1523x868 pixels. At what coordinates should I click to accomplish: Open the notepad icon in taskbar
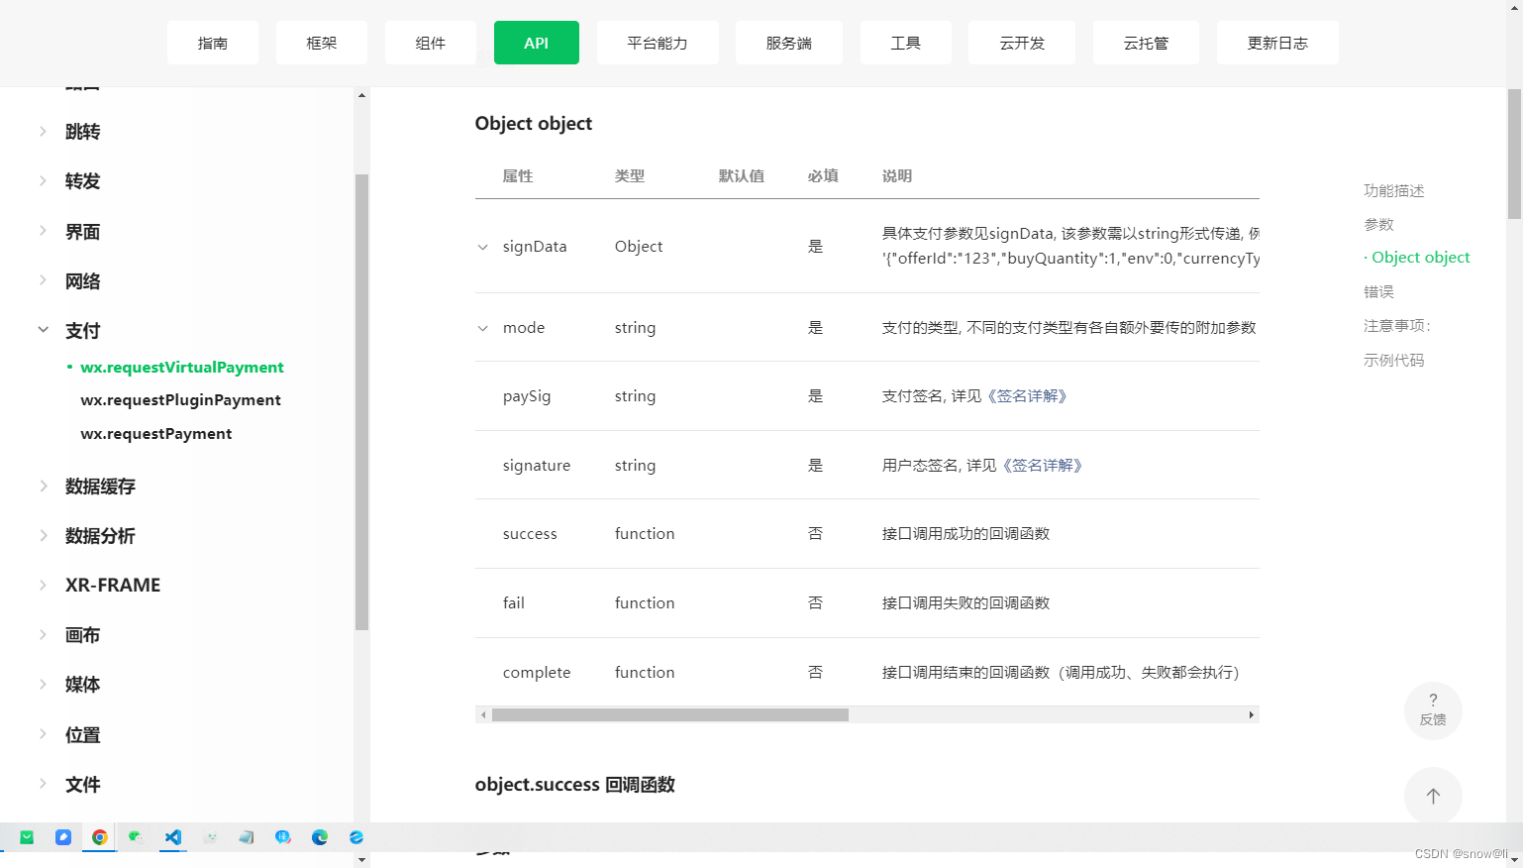(x=247, y=837)
